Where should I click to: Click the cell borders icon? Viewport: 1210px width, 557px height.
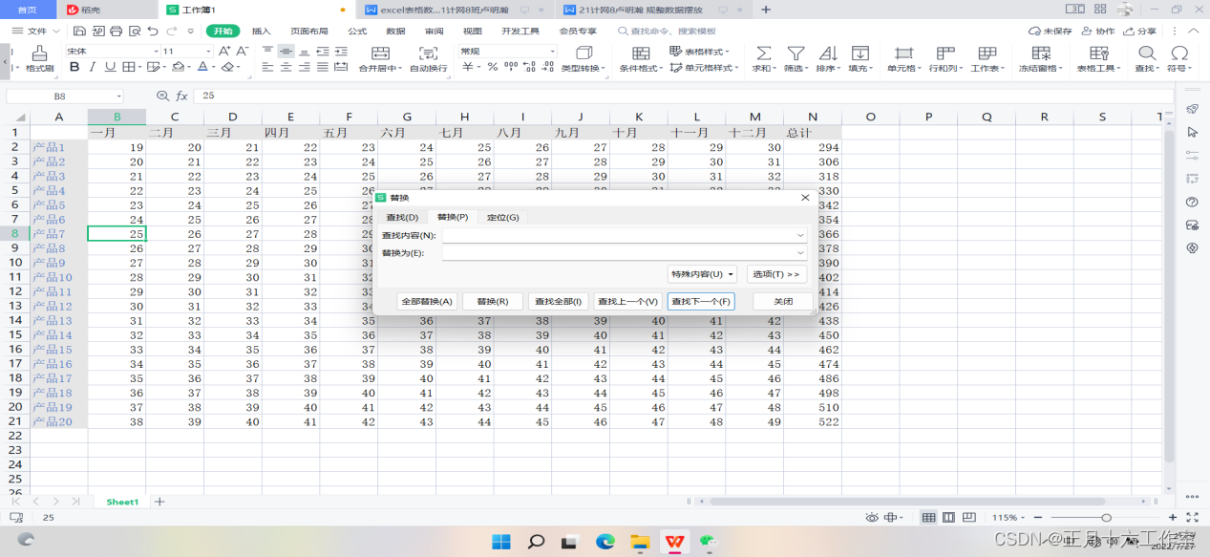128,67
